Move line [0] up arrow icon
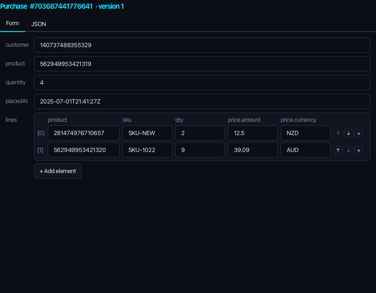 tap(338, 133)
